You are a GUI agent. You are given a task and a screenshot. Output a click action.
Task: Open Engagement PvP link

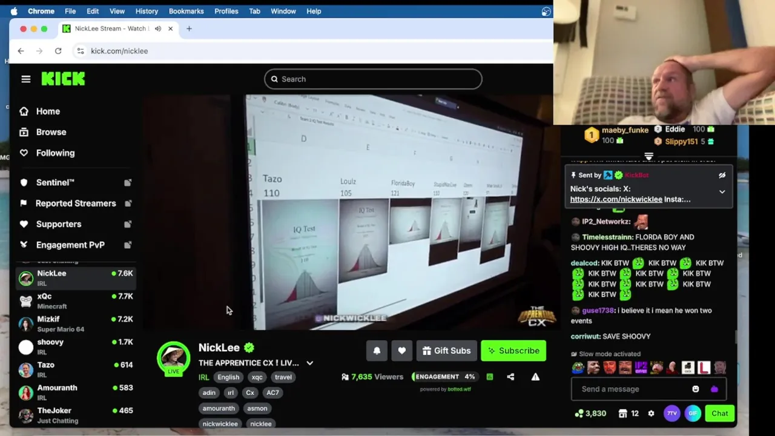(70, 245)
